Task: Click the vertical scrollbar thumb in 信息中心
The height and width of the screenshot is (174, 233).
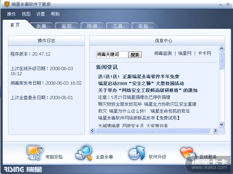Action: click(x=221, y=60)
